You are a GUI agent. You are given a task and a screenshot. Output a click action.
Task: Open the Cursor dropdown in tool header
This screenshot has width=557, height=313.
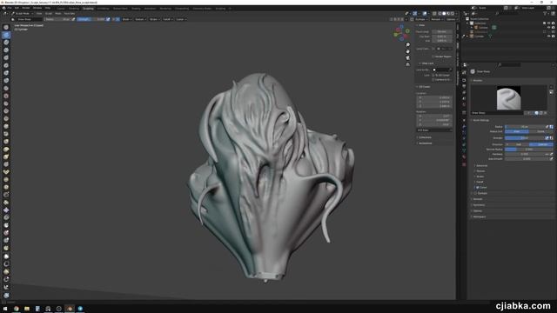point(181,19)
